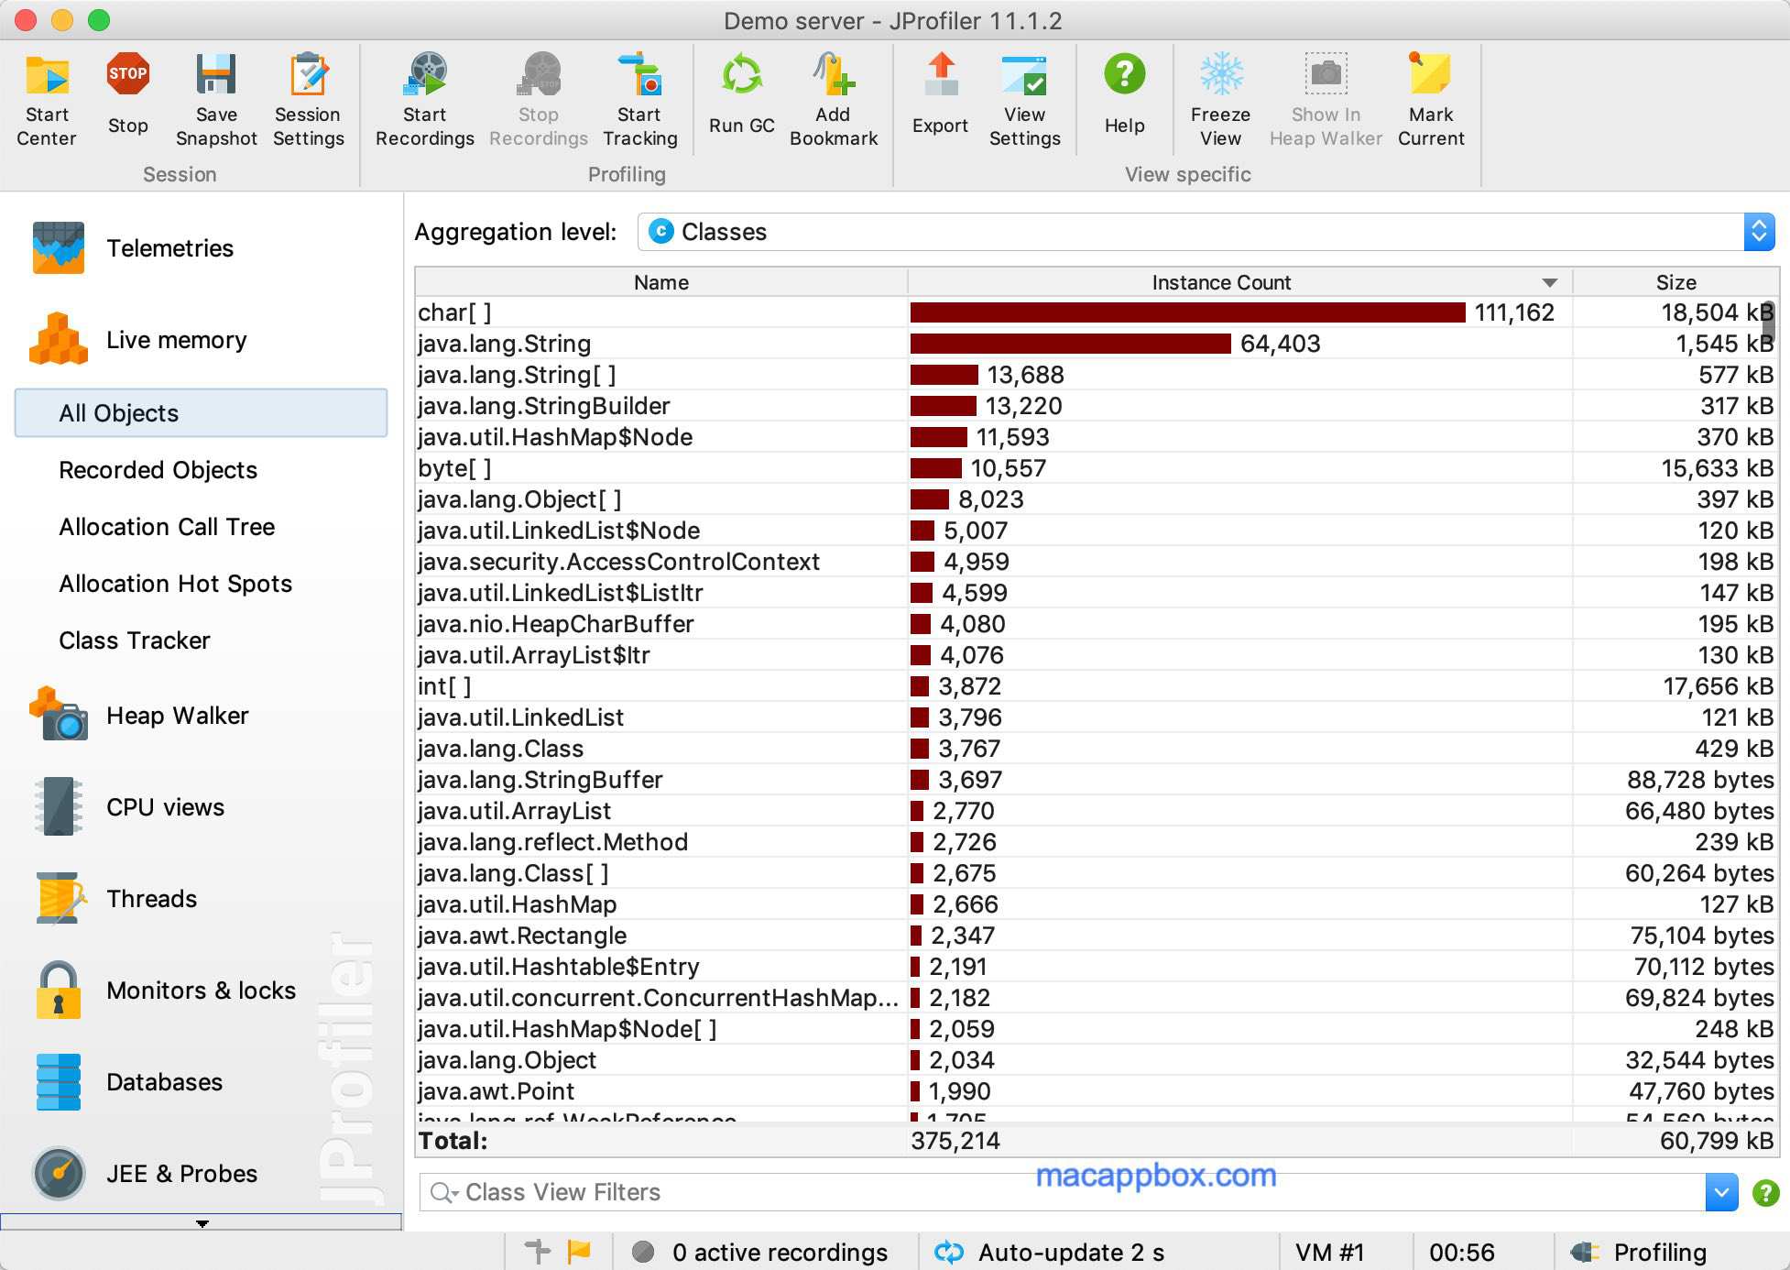Click the sidebar scroll-down arrow
Viewport: 1790px width, 1270px height.
[202, 1223]
